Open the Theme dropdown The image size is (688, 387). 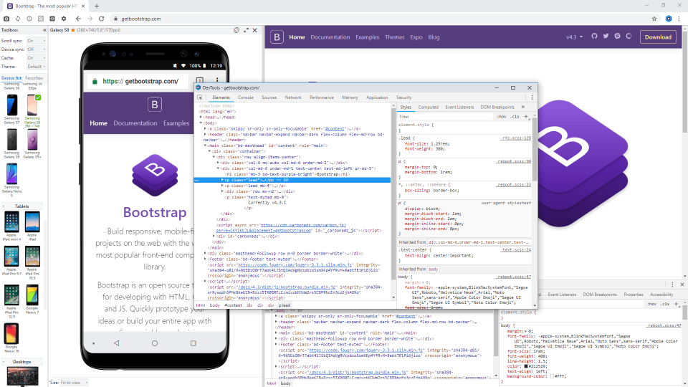pos(36,67)
